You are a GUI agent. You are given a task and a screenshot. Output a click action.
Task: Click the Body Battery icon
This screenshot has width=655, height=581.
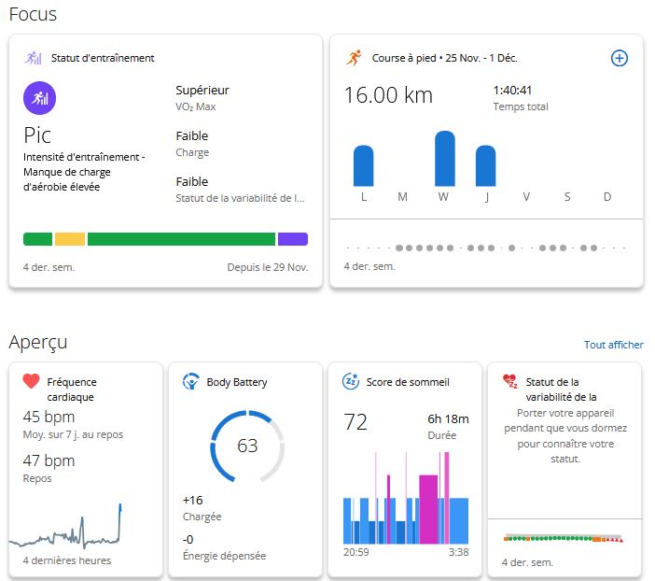[190, 382]
